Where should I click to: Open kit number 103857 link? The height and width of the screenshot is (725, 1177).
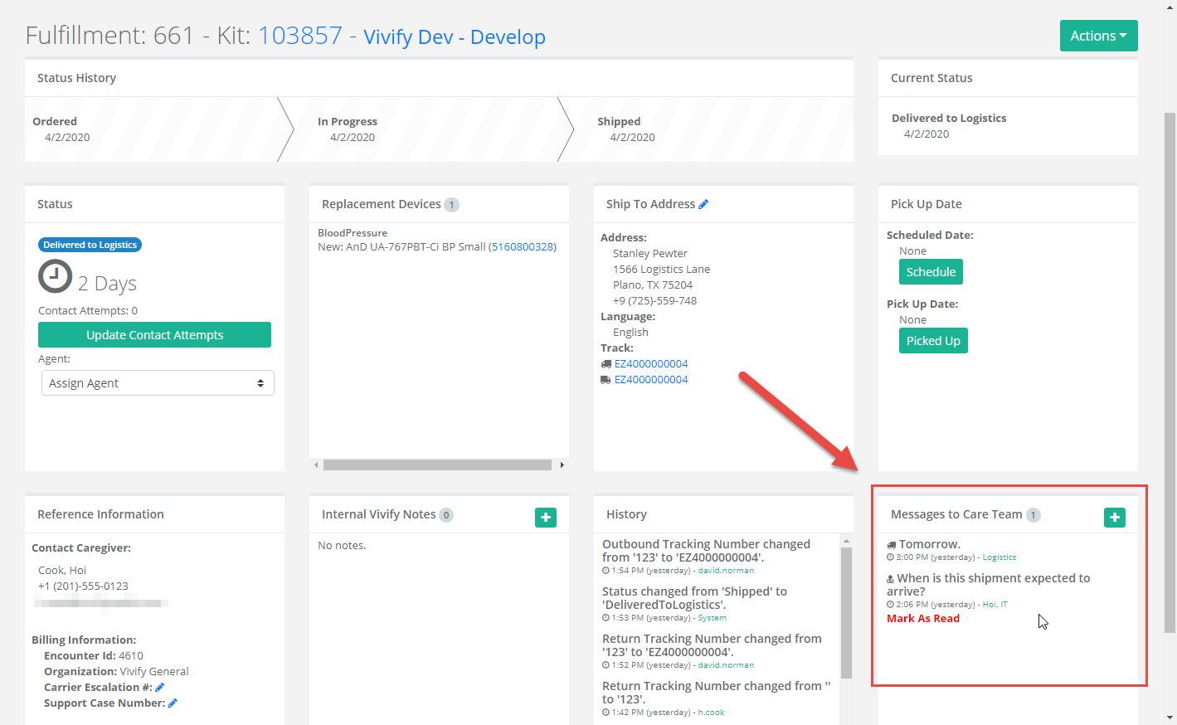tap(299, 36)
